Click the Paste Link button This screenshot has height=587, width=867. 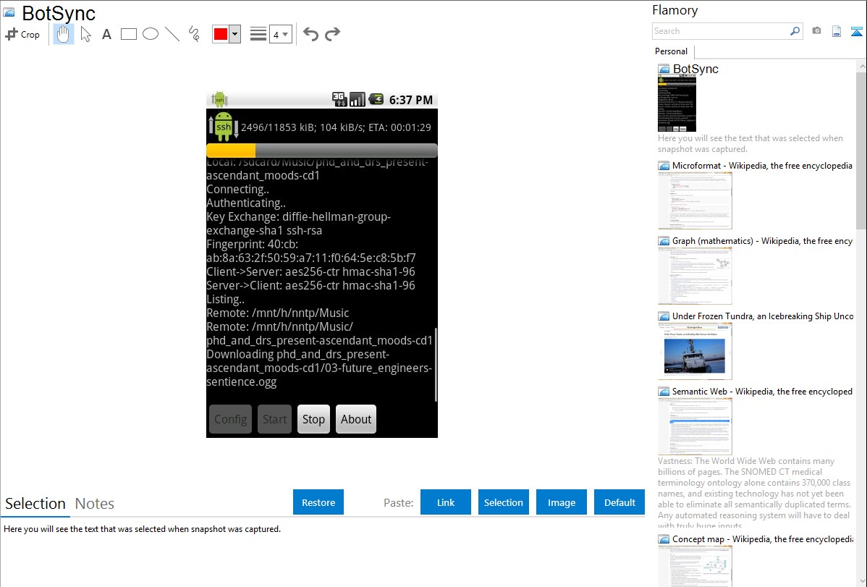pyautogui.click(x=446, y=502)
